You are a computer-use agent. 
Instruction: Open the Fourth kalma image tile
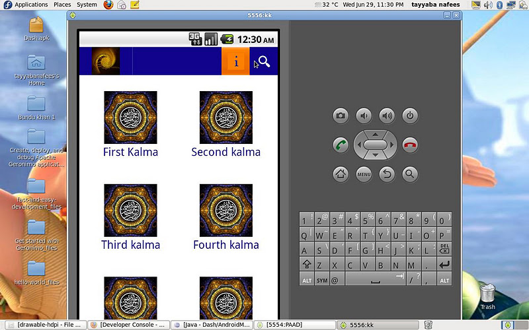point(226,210)
